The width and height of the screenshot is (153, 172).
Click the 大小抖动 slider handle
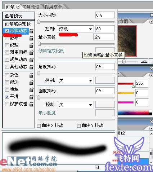point(39,22)
